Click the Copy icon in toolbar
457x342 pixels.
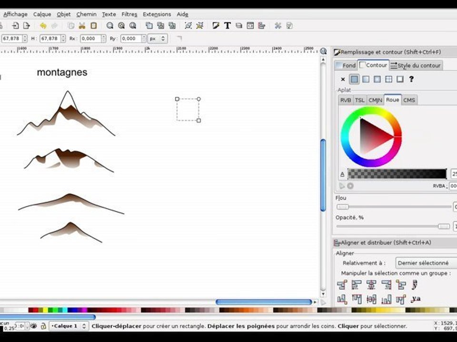(x=71, y=26)
